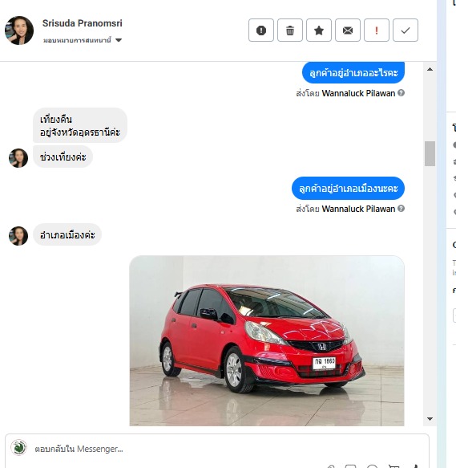The width and height of the screenshot is (456, 468).
Task: Mark conversation as spam icon
Action: click(x=261, y=31)
